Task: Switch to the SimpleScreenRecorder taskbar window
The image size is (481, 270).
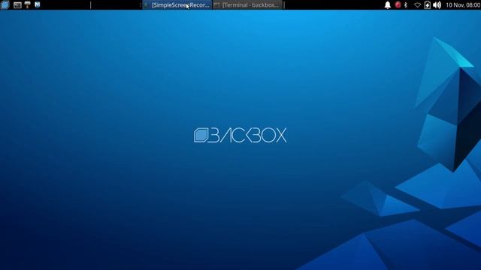Action: (177, 5)
